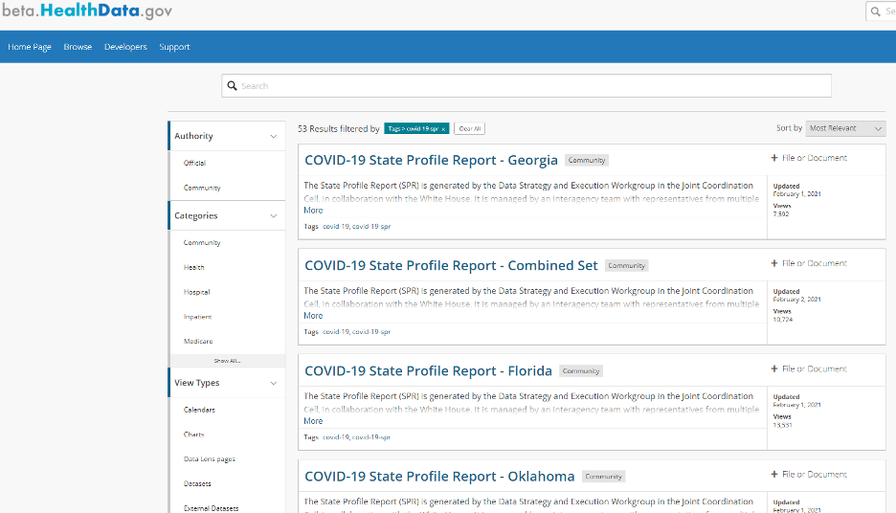Open the Browse menu item

click(x=78, y=47)
